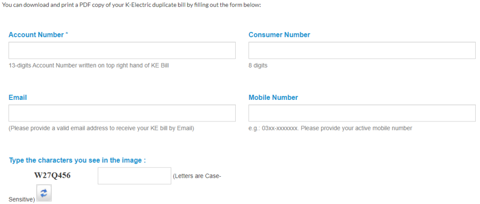Click the 03xx-xxxxxxx mobile format hint
Screen dimensions: 480x204
330,128
